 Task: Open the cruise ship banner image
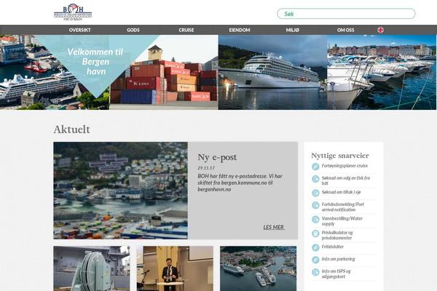click(272, 72)
